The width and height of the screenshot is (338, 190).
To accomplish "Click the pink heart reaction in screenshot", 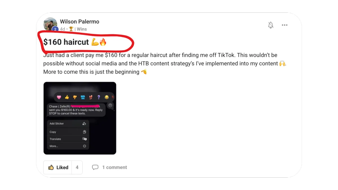I will coord(59,97).
